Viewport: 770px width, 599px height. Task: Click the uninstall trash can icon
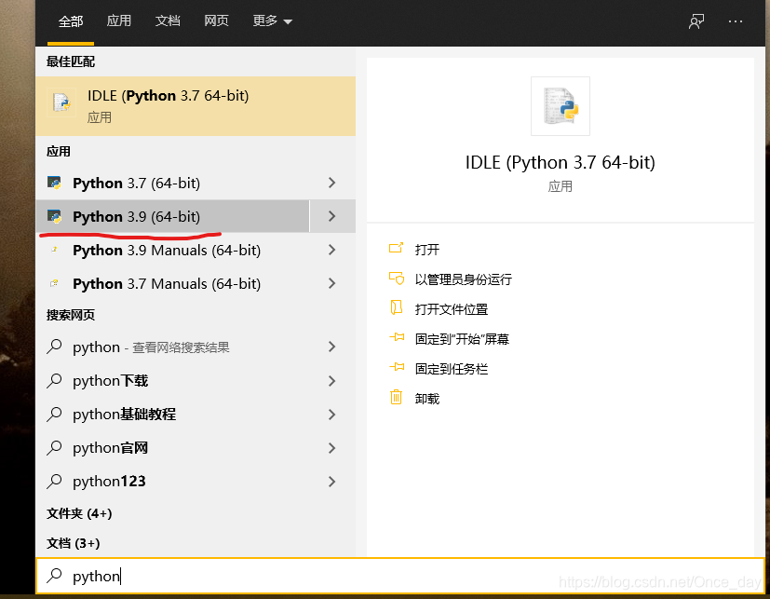(396, 397)
